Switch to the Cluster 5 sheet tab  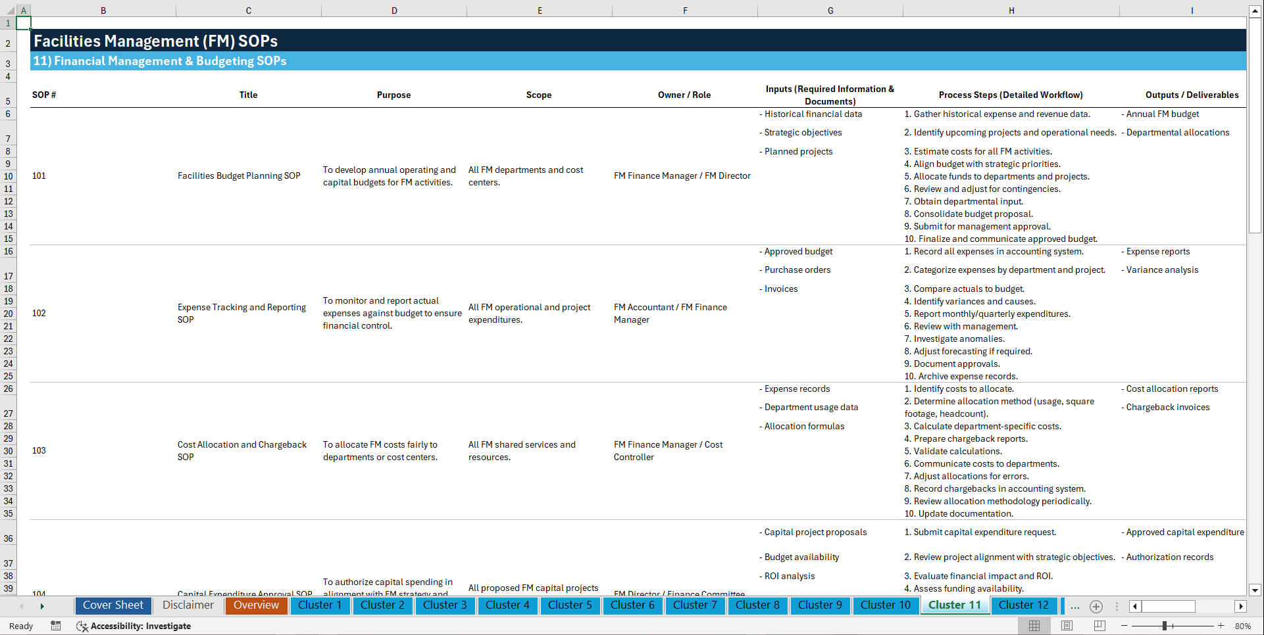click(x=570, y=605)
